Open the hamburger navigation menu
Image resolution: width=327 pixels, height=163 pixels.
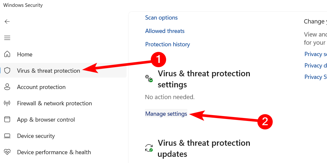tap(7, 38)
